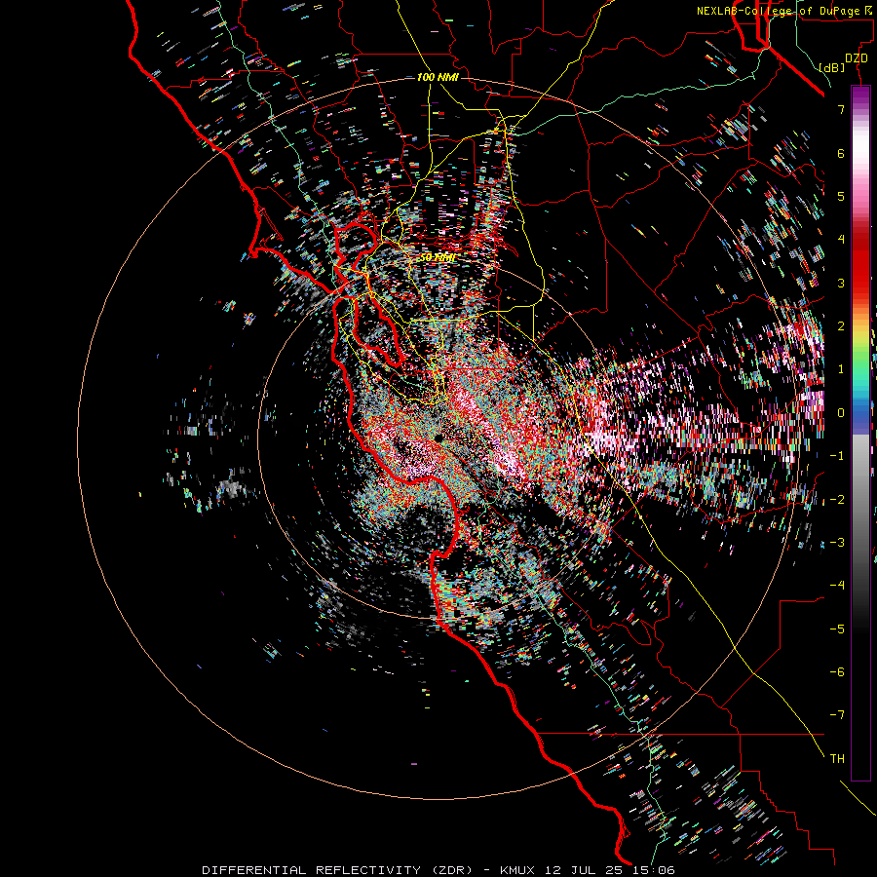Click the -6 tick on color scale
Viewport: 877px width, 877px height.
pos(837,671)
